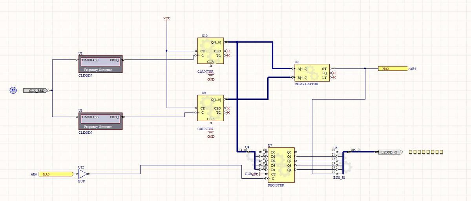Click the GND symbol under U9
The image size is (471, 201).
211,132
